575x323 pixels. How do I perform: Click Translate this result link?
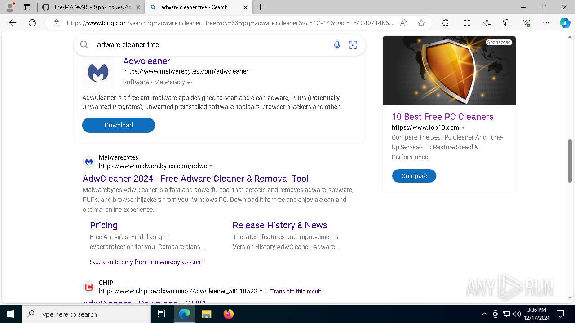coord(296,291)
